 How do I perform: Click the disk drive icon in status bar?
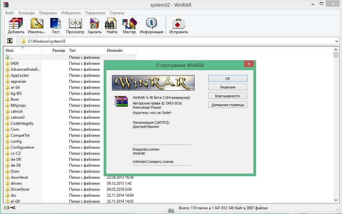tap(7, 208)
